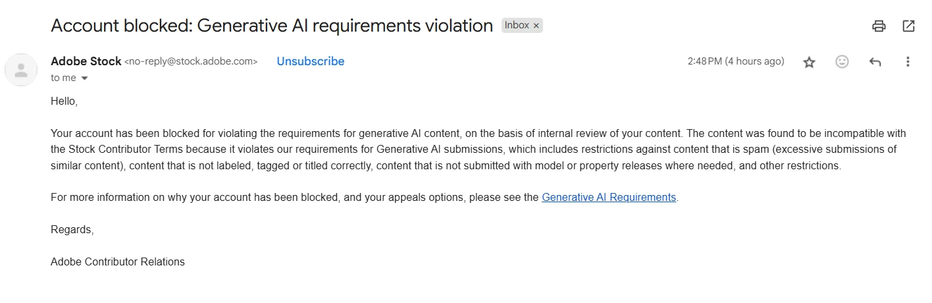Click the paragraph beginning 'Your account has been blocked'
The image size is (932, 303).
(461, 150)
